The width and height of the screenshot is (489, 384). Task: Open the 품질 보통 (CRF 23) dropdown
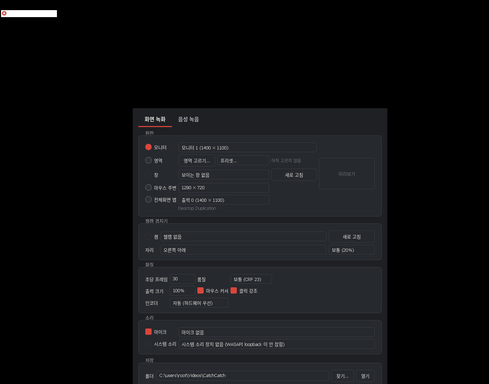coord(251,279)
